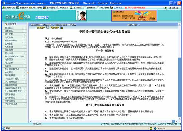Screen dimensions: 183x131
Task: Click the horizontal scrollbar right arrow
Action: pos(177,121)
